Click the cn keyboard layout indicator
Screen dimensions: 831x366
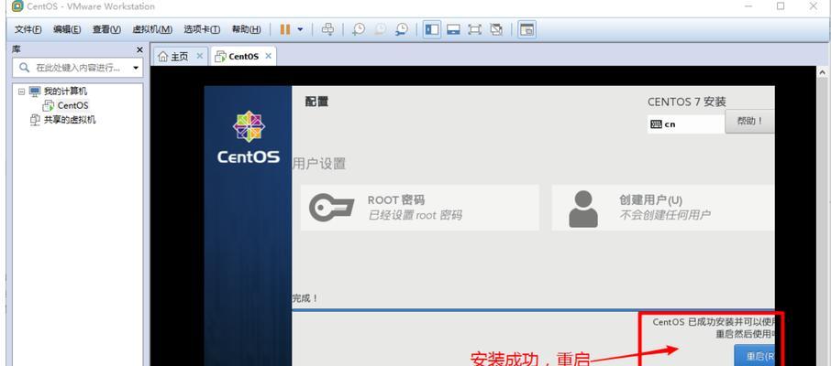pos(686,124)
